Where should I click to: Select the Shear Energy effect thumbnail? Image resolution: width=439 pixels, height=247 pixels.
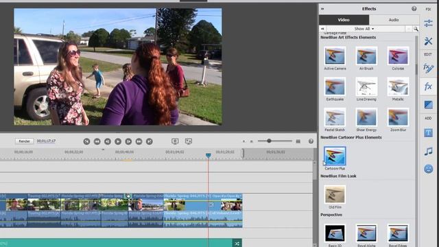[366, 117]
